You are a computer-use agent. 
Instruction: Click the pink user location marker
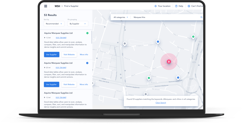pos(169,62)
